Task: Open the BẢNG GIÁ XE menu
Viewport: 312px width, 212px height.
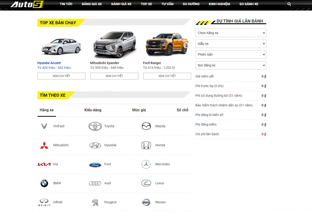Action: tap(92, 4)
